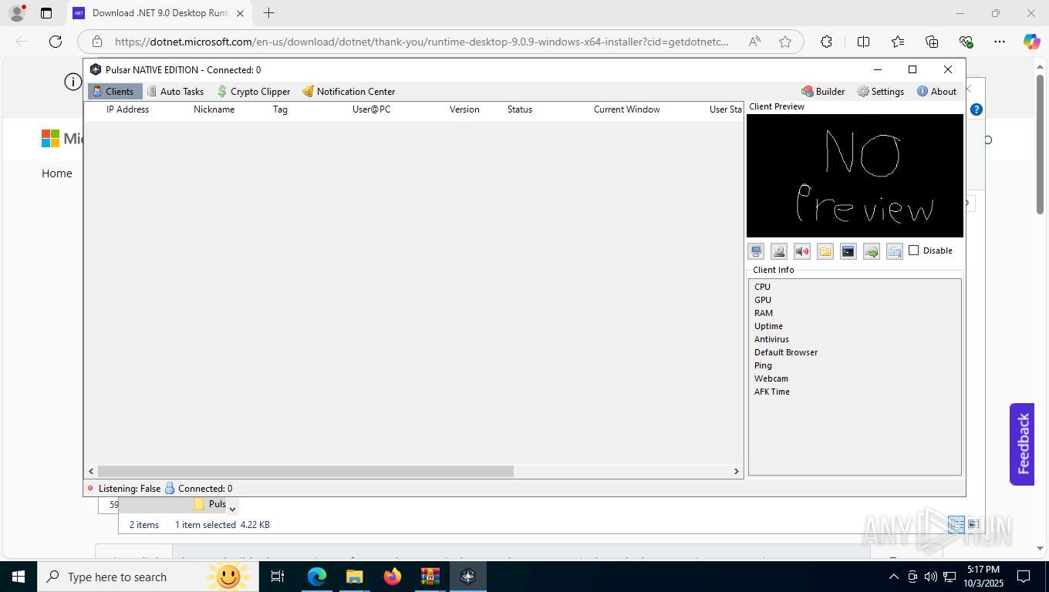This screenshot has height=592, width=1049.
Task: Open Pulsar Settings
Action: click(x=880, y=91)
